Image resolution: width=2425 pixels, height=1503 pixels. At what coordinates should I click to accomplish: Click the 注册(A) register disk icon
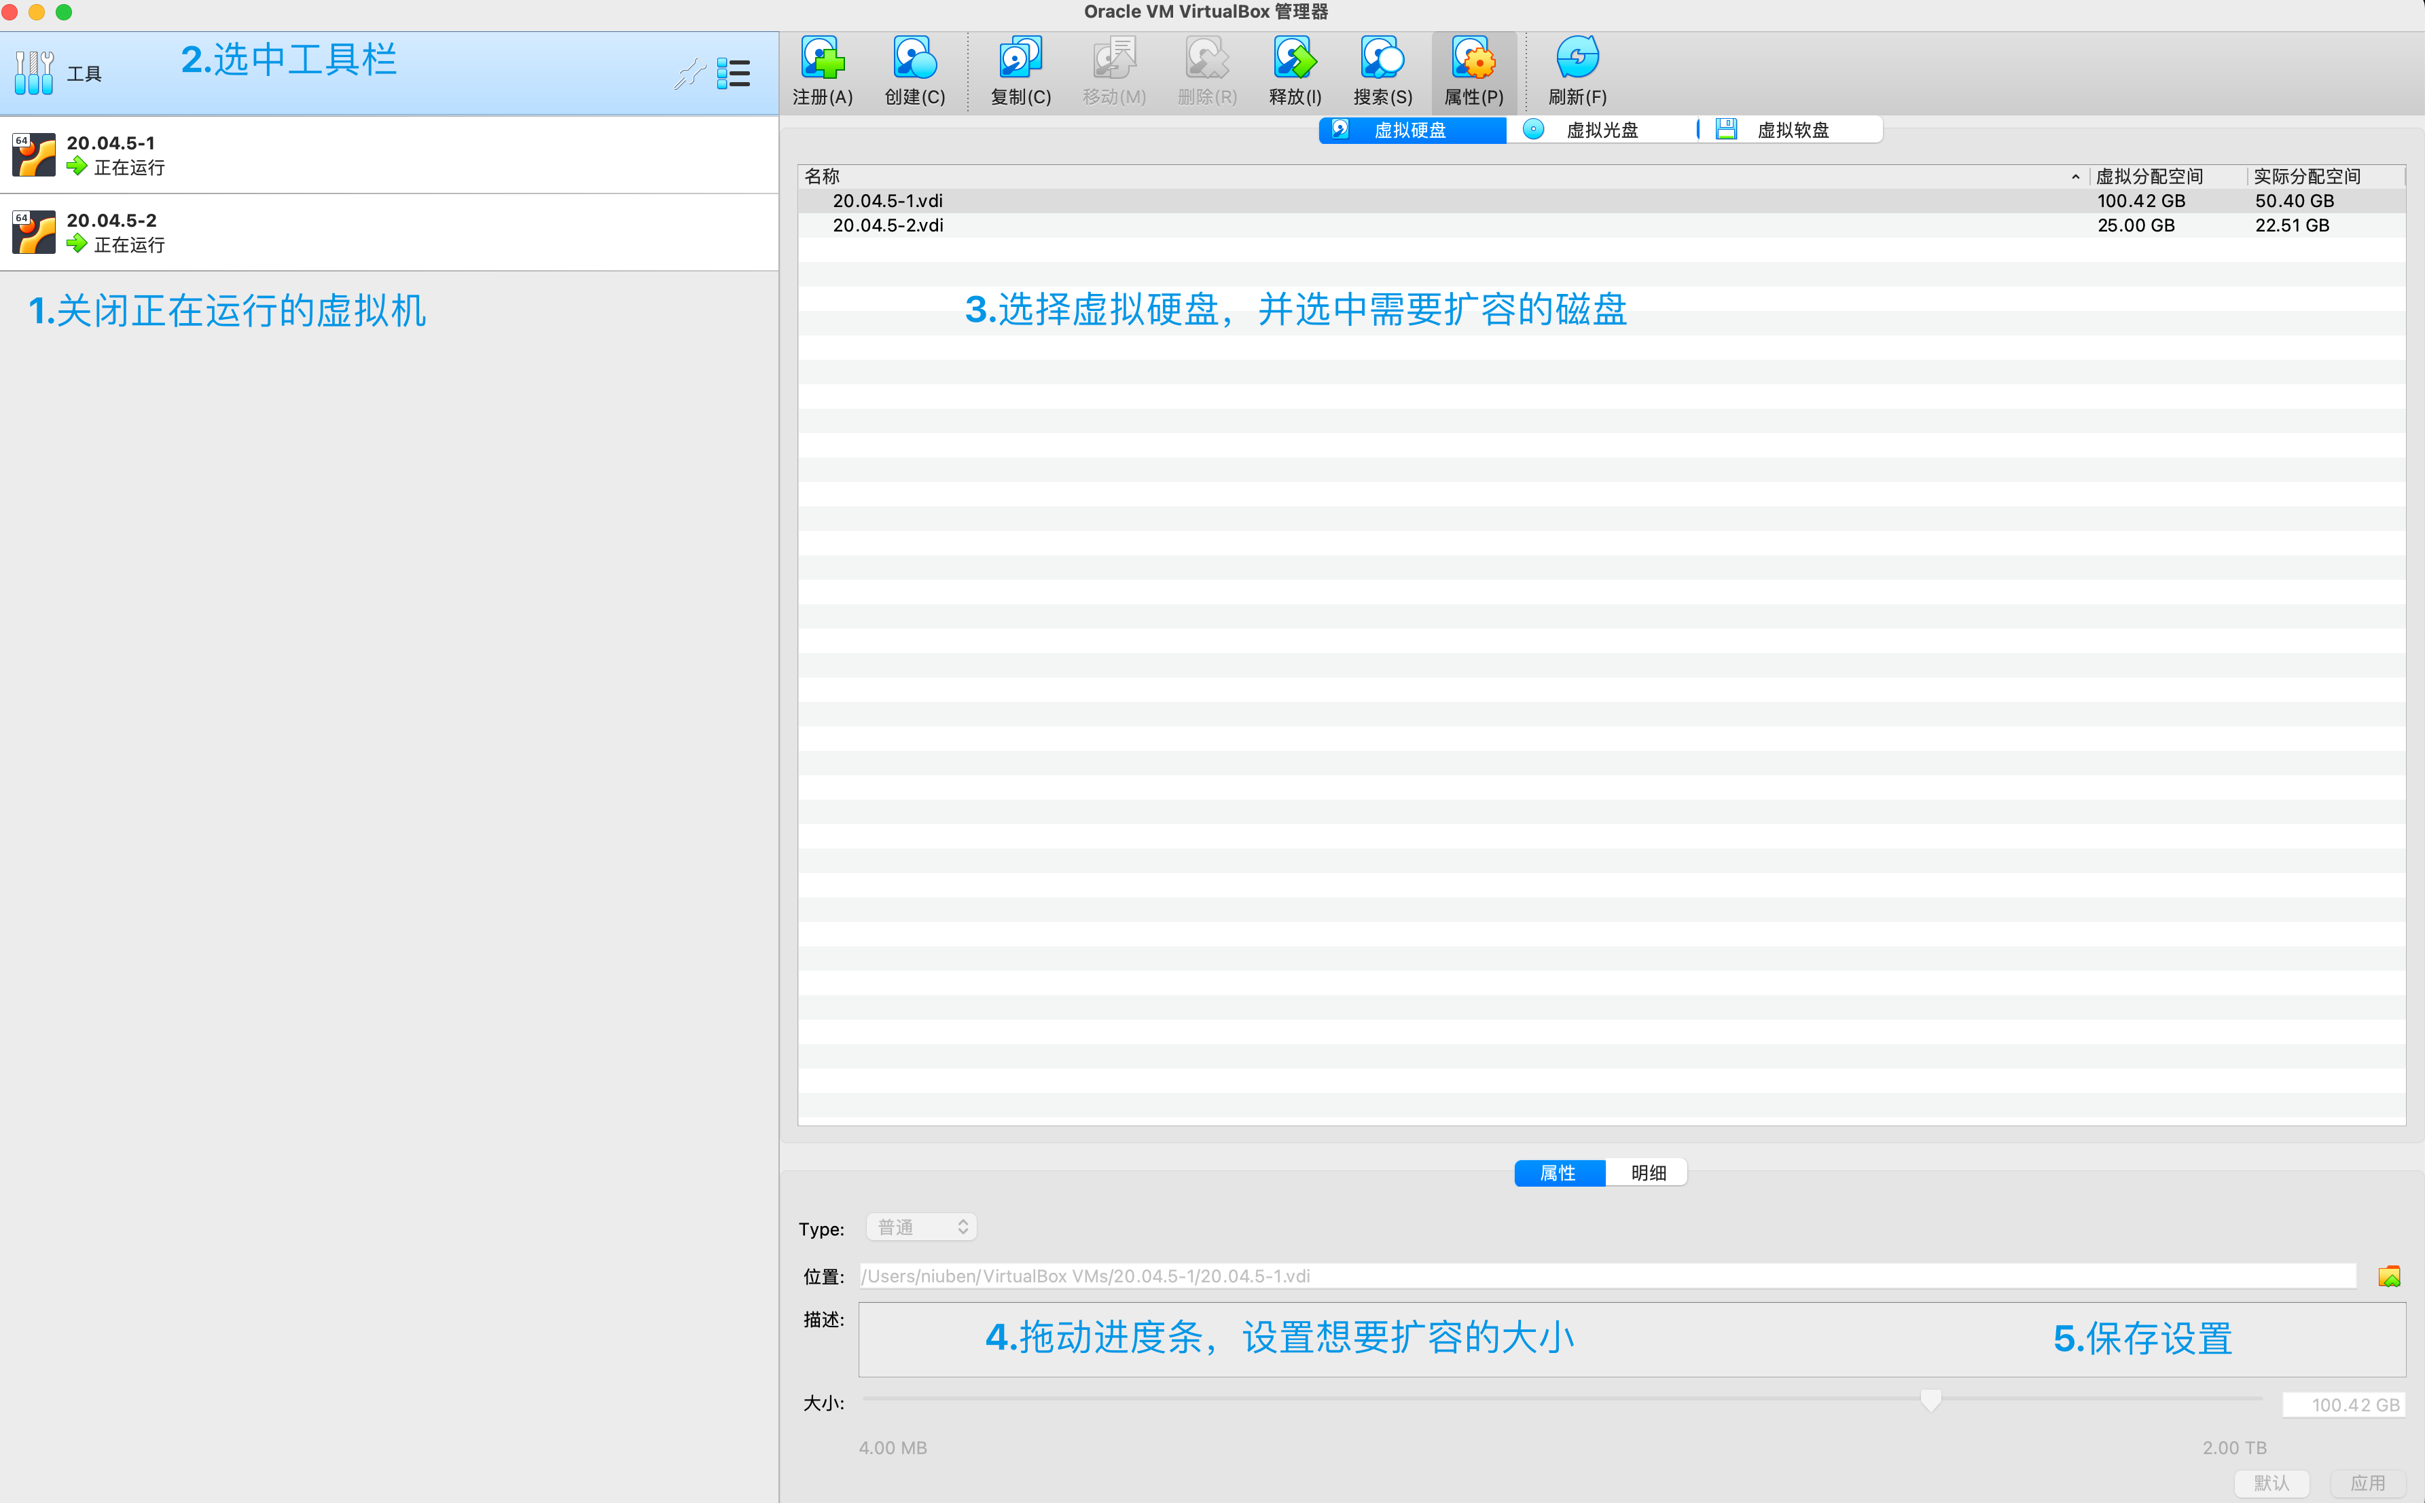click(822, 58)
